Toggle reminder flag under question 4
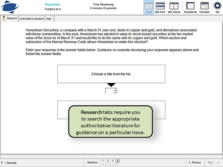 tap(117, 165)
